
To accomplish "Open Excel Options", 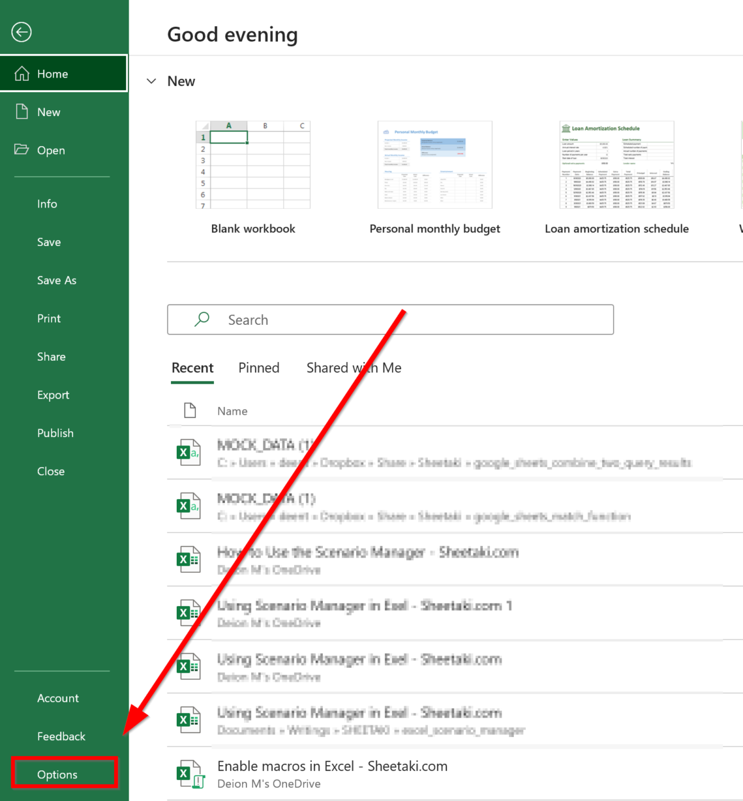I will (58, 774).
